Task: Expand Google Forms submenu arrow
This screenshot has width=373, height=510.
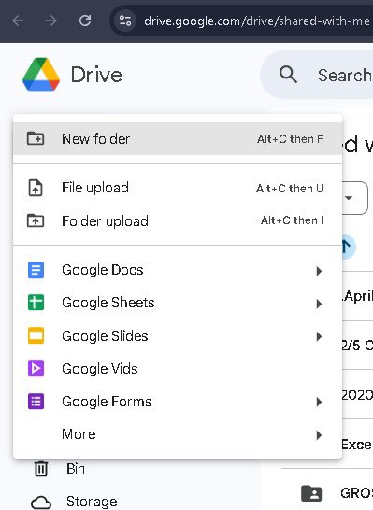Action: 319,403
